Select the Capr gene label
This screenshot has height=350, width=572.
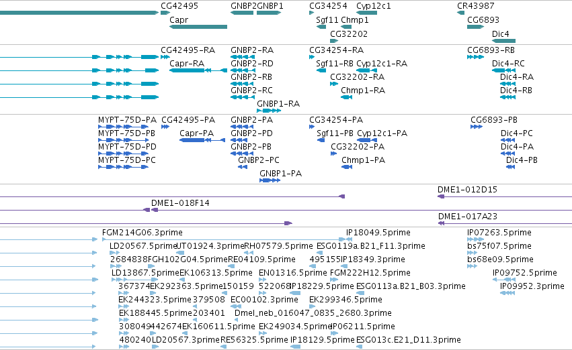pyautogui.click(x=179, y=20)
